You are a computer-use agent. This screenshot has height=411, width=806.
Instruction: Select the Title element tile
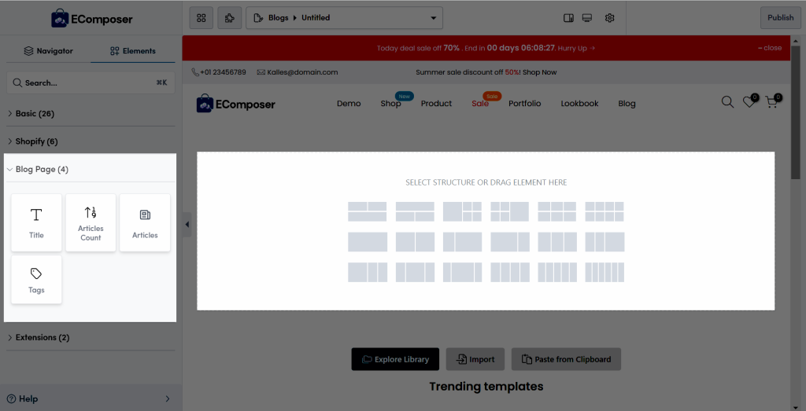coord(36,222)
